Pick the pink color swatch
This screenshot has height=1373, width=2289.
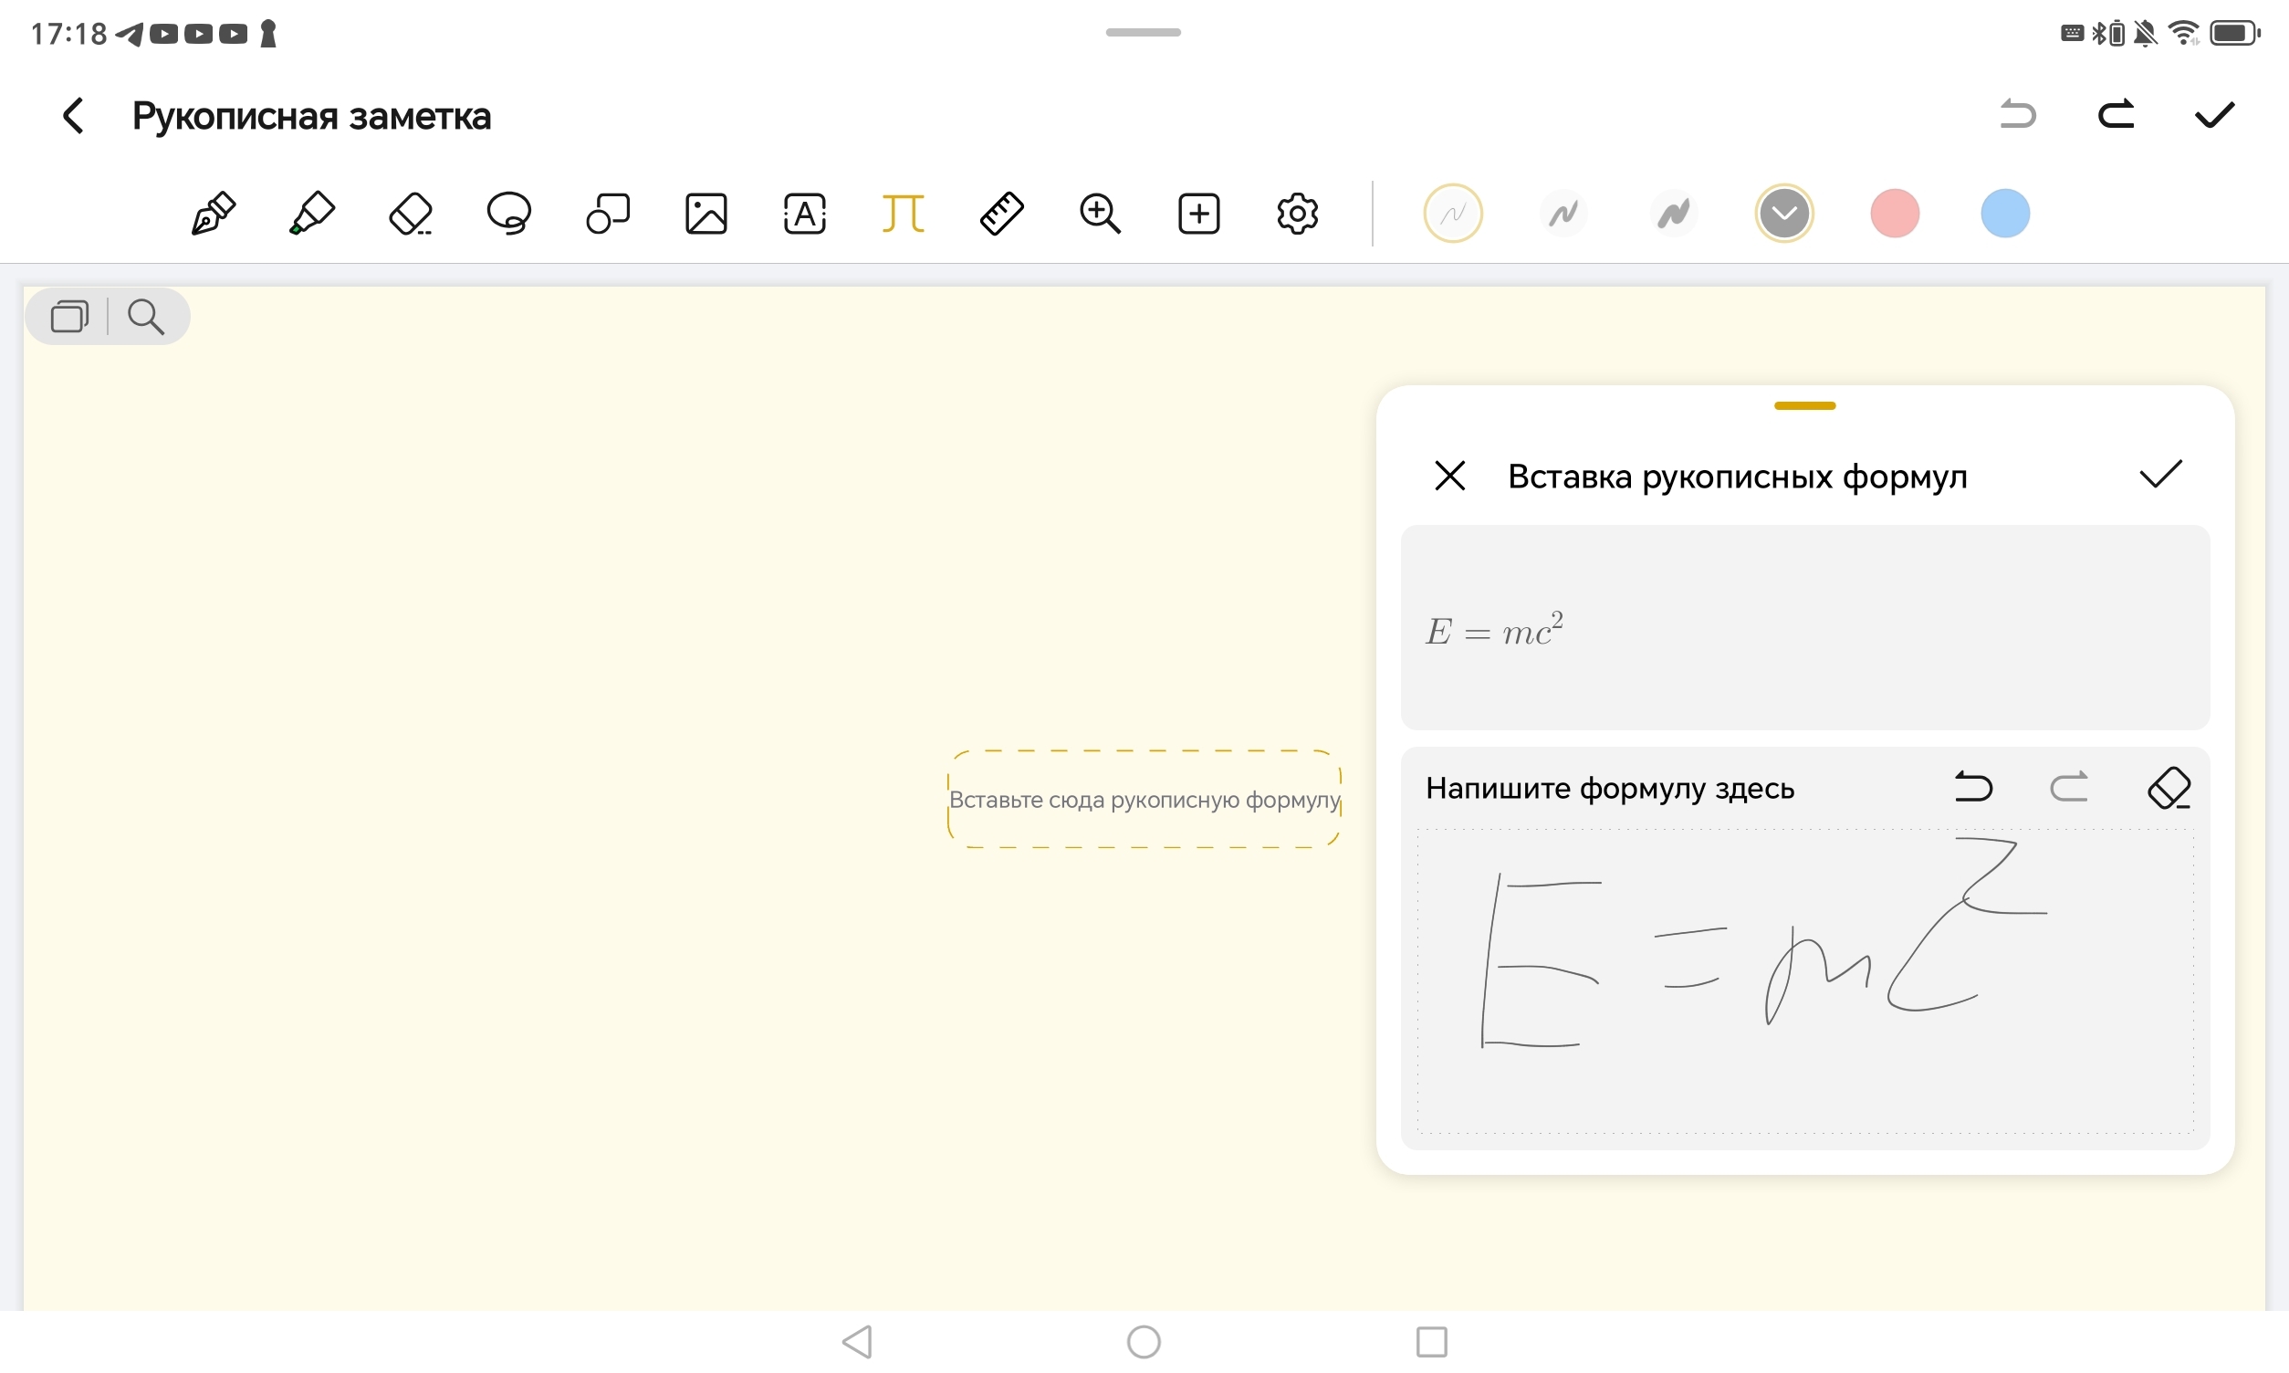[x=1894, y=214]
